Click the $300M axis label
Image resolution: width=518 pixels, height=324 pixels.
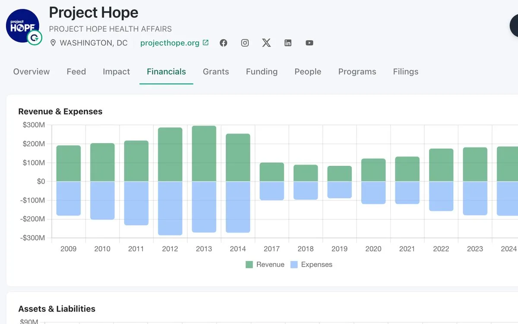34,125
